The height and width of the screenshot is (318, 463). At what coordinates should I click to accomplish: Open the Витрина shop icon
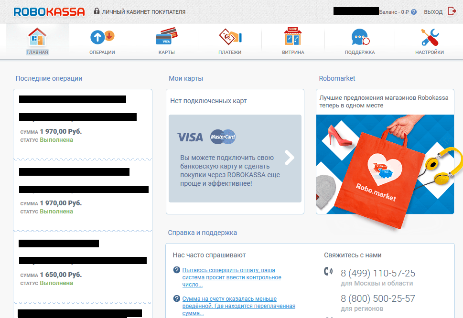tap(292, 36)
